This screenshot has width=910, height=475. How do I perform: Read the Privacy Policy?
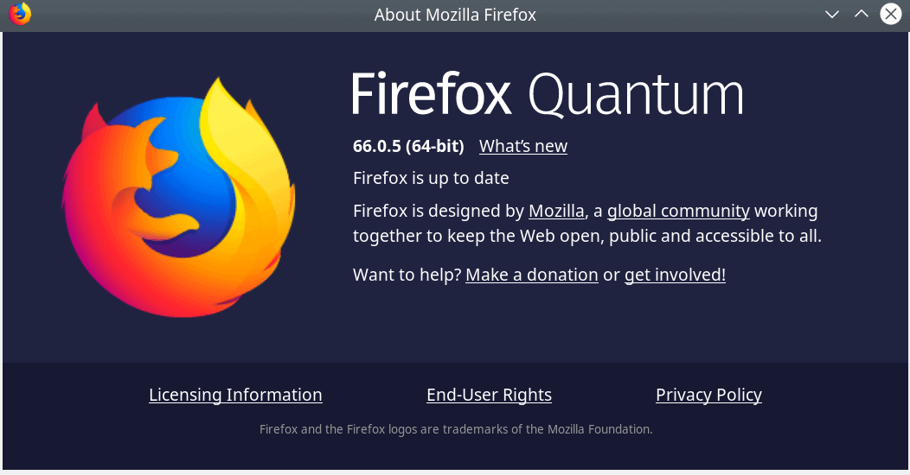pos(708,395)
